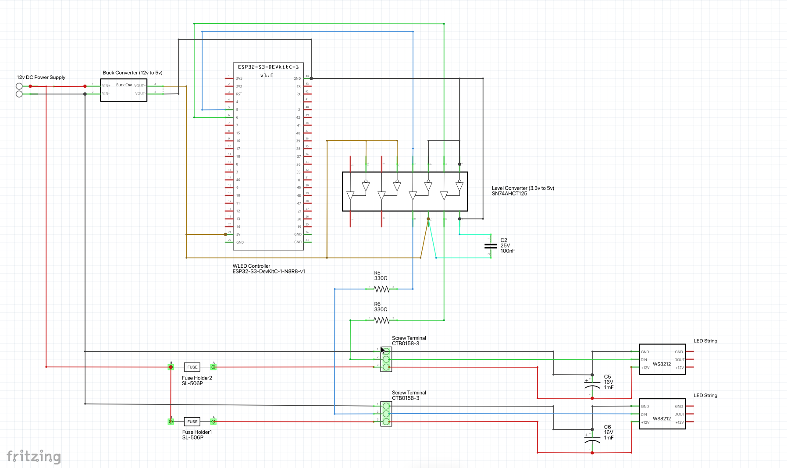Select resistor R6 symbol
This screenshot has width=787, height=468.
(x=381, y=320)
